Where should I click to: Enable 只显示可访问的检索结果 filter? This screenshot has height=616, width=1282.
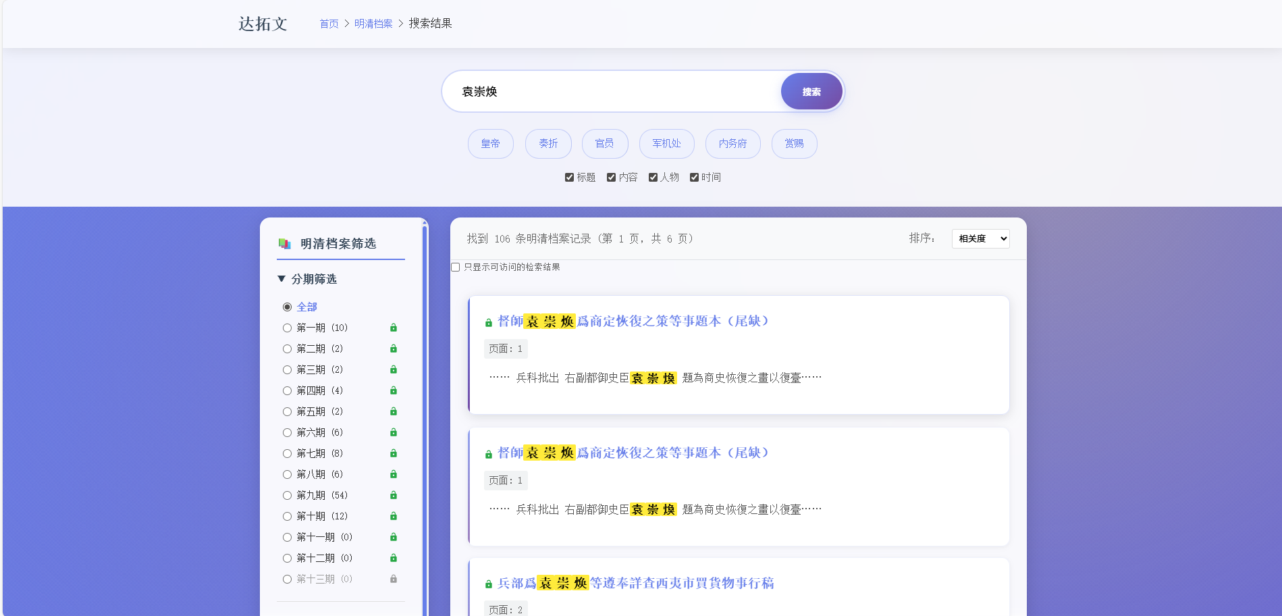[x=455, y=267]
